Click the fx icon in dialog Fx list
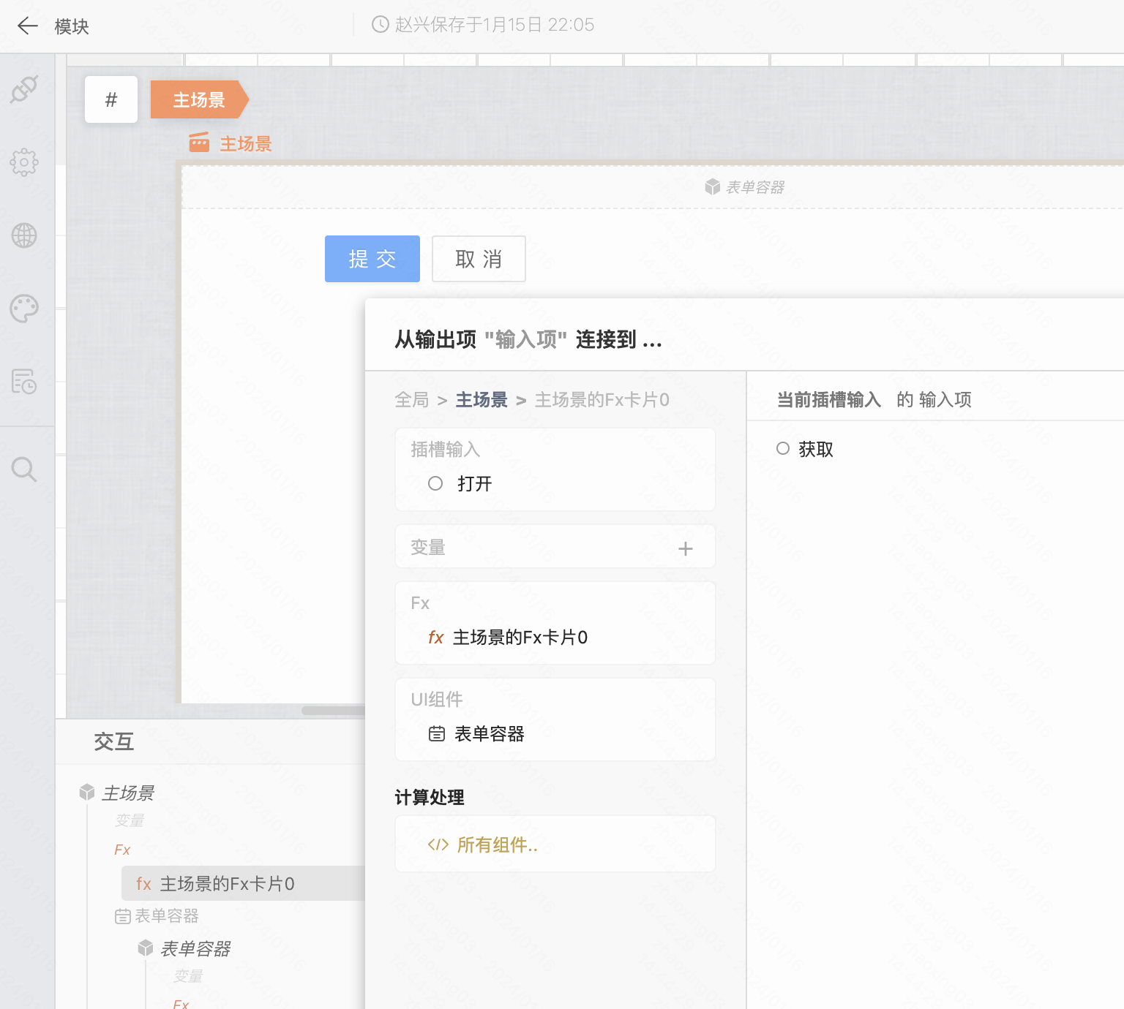Viewport: 1124px width, 1009px height. pyautogui.click(x=436, y=638)
